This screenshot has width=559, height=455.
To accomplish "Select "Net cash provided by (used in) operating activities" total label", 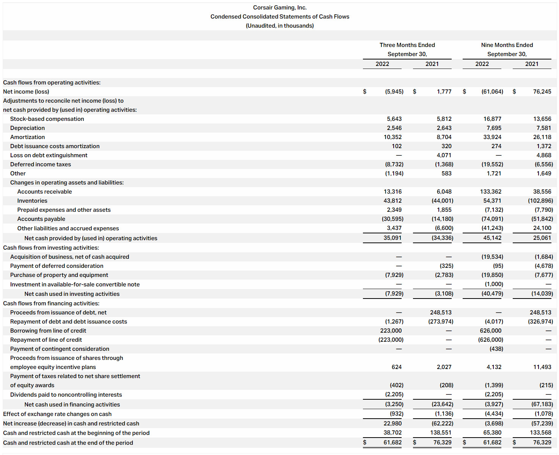I will coord(91,238).
